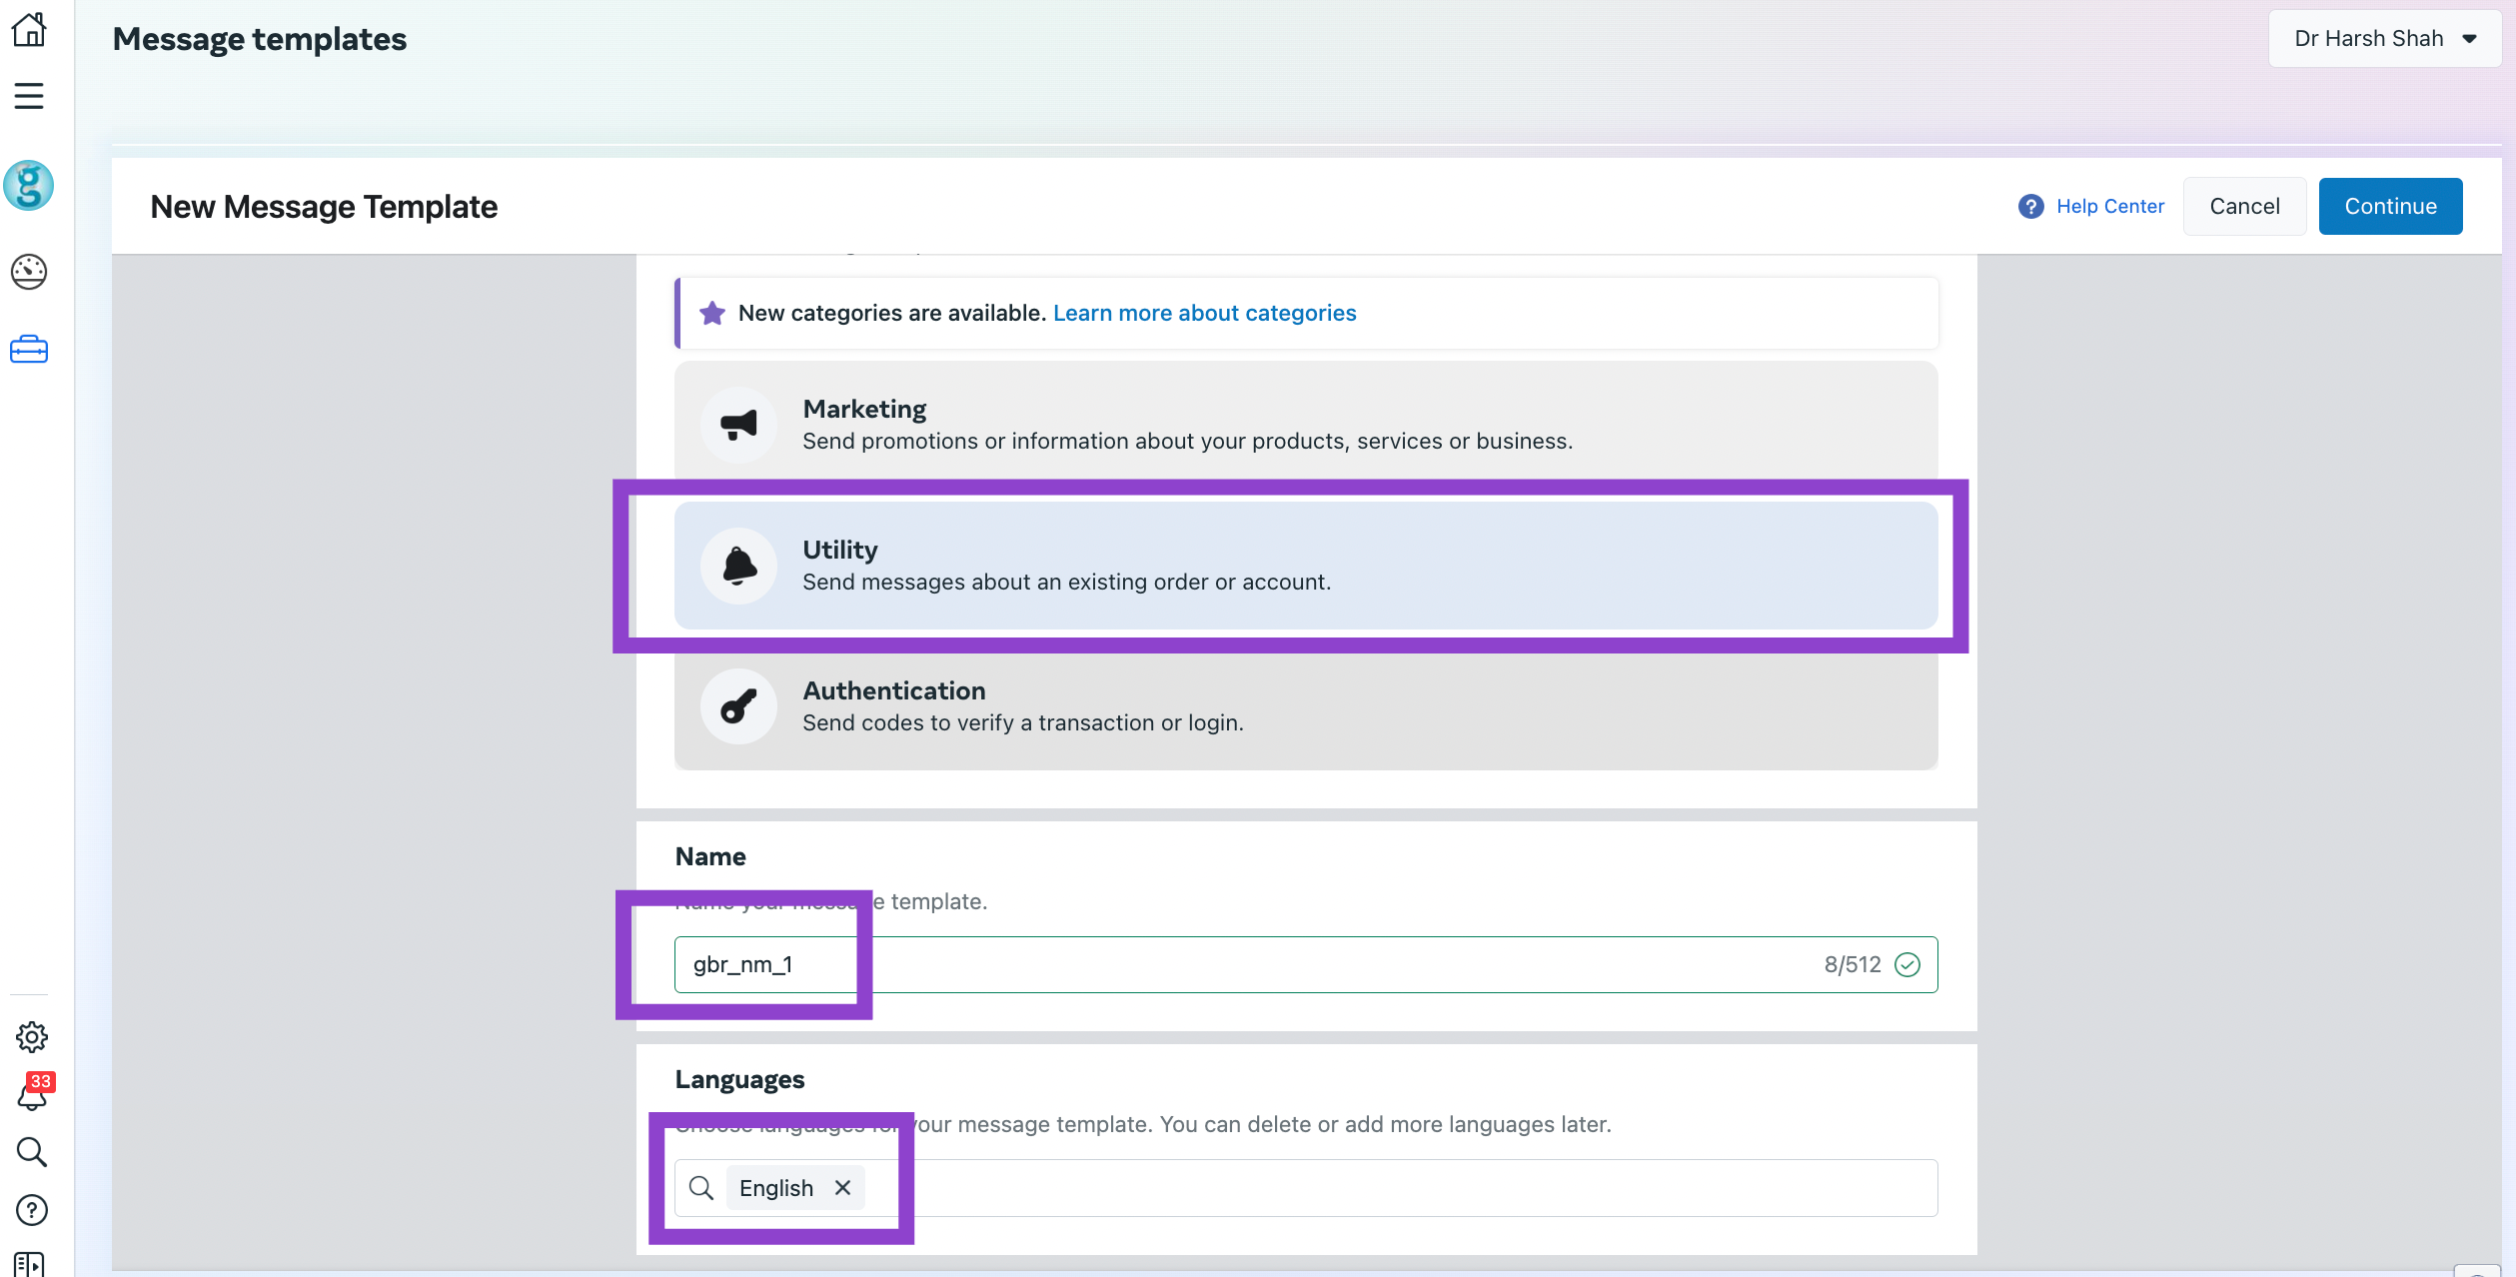The image size is (2516, 1277).
Task: Open the dashboard gauge icon
Action: pos(29,272)
